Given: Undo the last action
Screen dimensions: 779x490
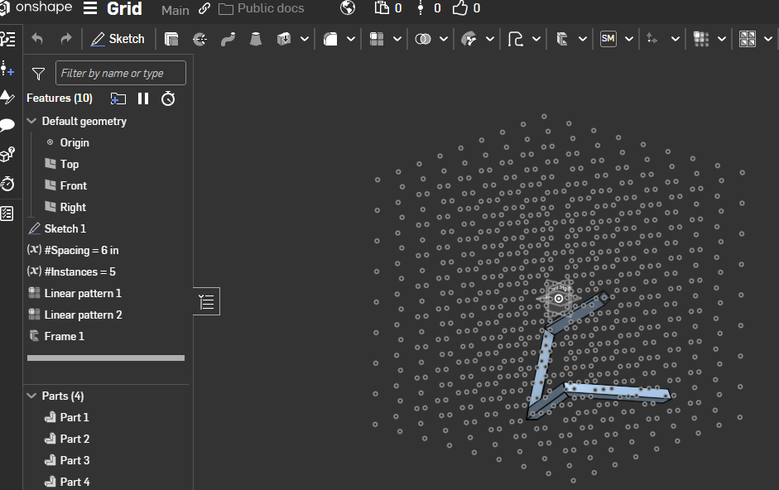Looking at the screenshot, I should 37,39.
